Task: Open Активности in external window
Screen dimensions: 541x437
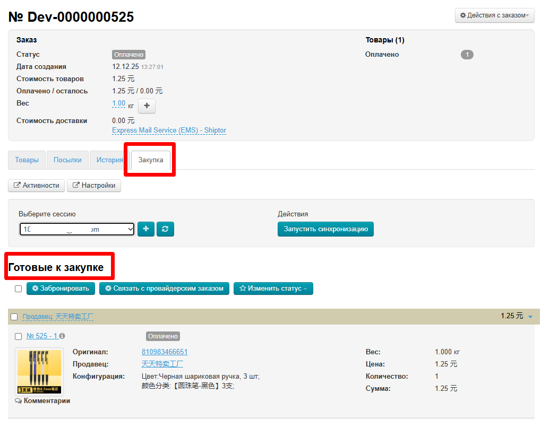Action: 37,186
